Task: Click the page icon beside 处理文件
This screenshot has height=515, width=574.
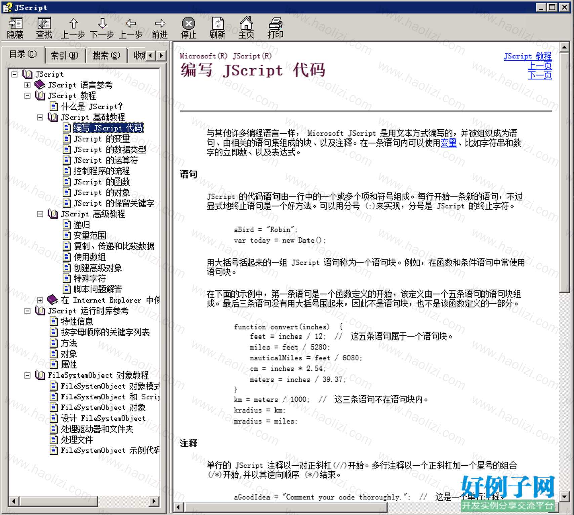Action: (54, 440)
